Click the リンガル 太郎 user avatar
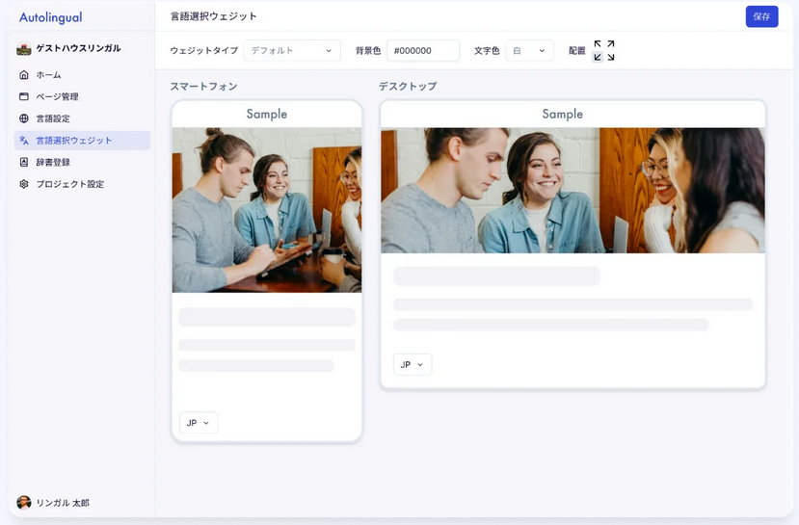Screen dimensions: 799x525 tap(24, 503)
